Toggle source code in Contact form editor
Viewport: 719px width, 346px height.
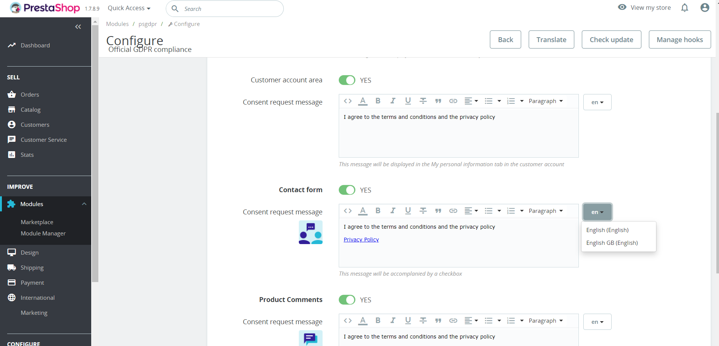point(348,211)
